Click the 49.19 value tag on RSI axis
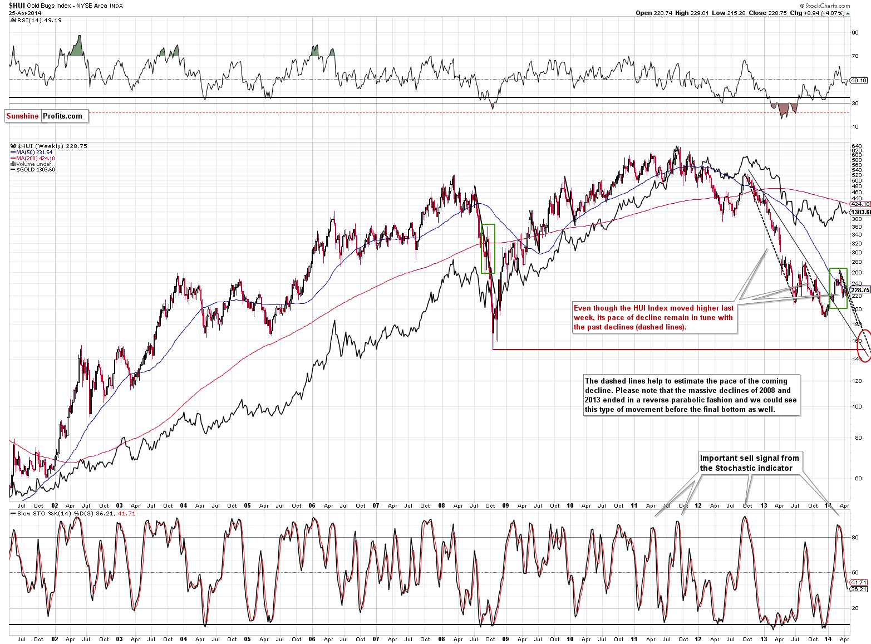 (x=859, y=80)
